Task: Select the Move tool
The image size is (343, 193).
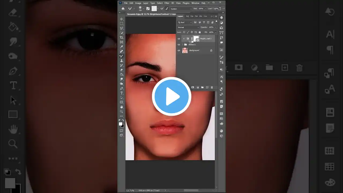Action: tap(121, 19)
